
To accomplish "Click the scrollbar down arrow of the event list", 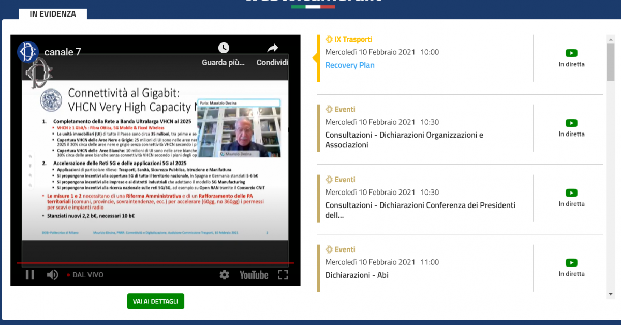I will pos(611,294).
